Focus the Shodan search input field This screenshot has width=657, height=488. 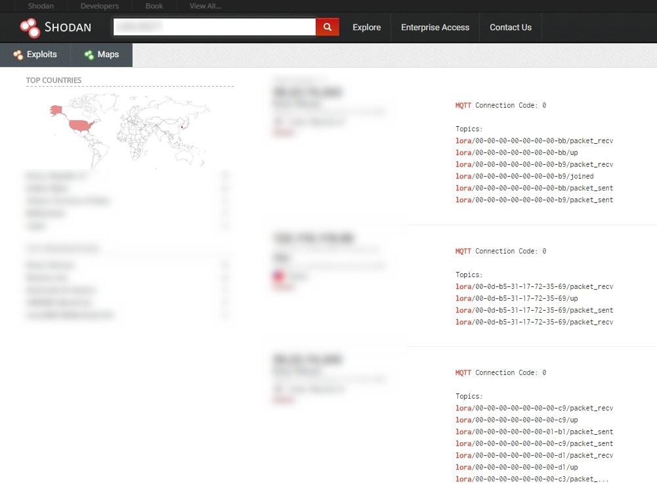(x=215, y=27)
